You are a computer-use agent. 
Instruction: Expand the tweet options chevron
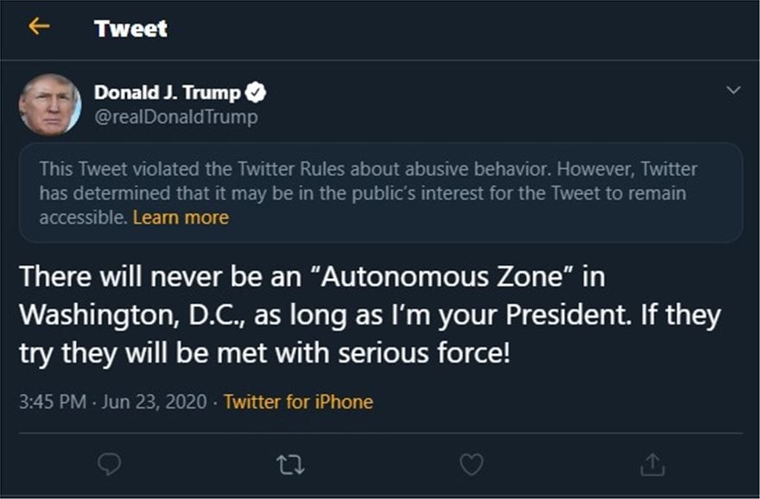(x=733, y=91)
